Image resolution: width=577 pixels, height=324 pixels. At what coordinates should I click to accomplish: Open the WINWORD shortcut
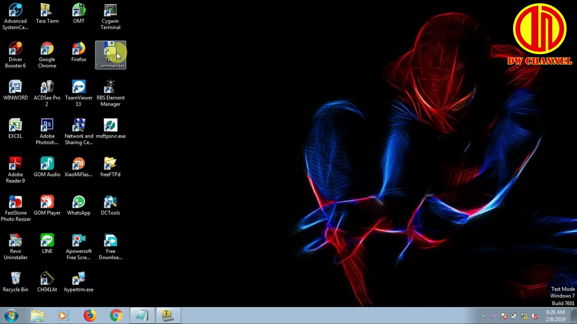(x=15, y=90)
